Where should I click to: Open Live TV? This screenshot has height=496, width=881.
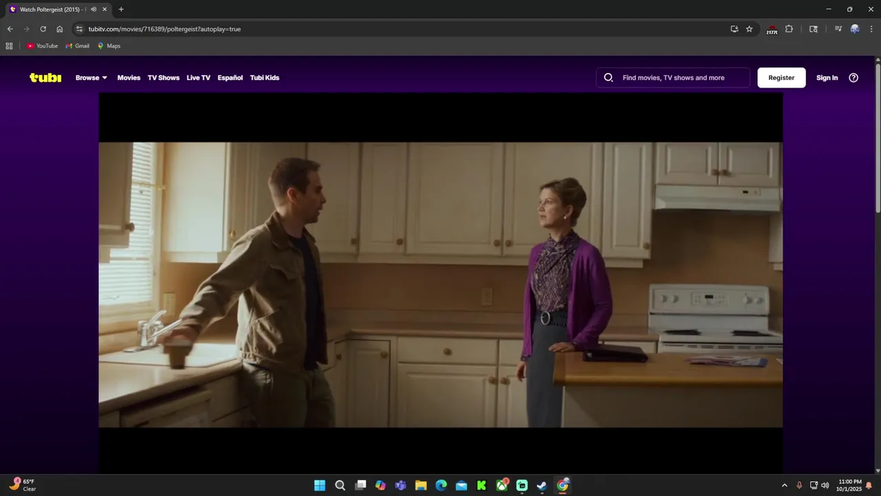pos(198,78)
